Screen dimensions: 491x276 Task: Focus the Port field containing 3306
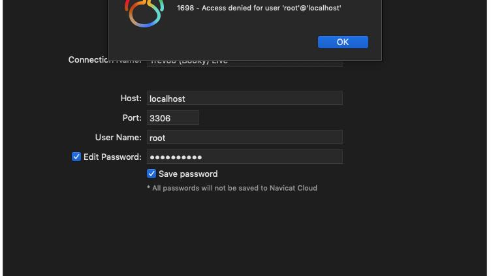pos(172,118)
